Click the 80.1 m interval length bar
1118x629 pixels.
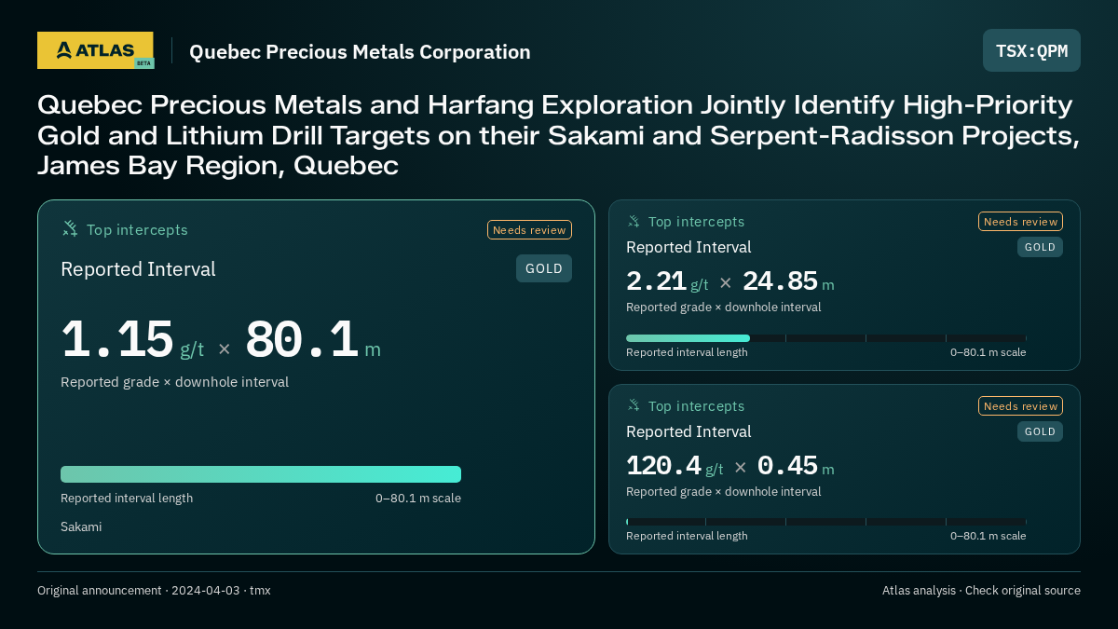point(261,474)
